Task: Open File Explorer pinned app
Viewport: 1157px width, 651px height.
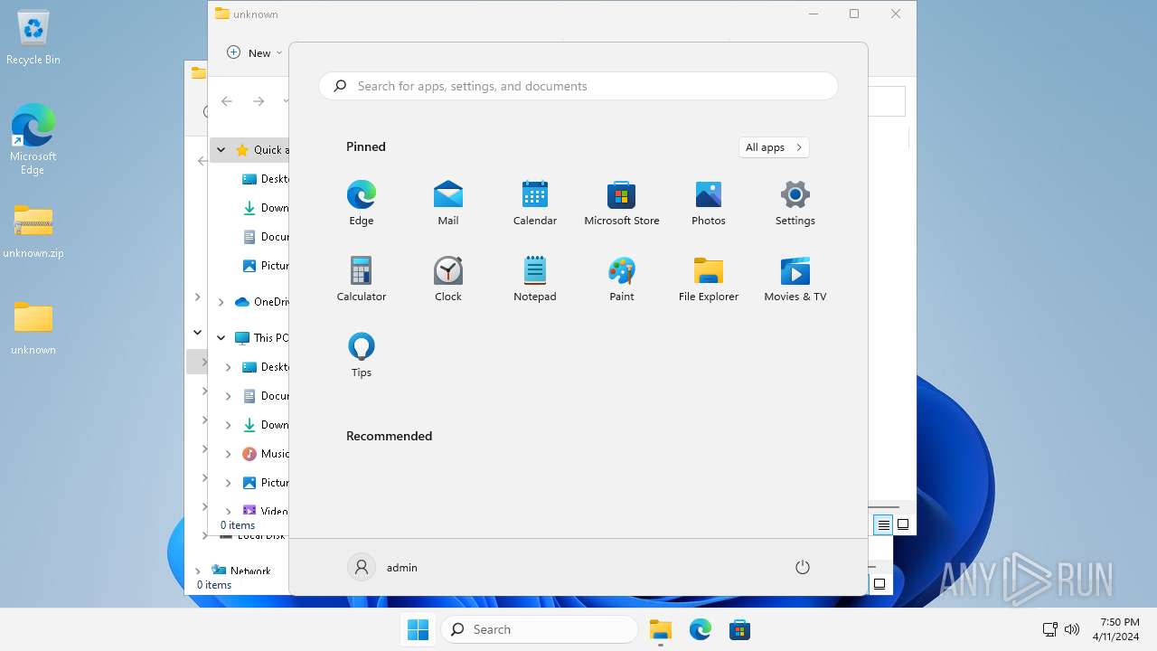Action: [708, 278]
